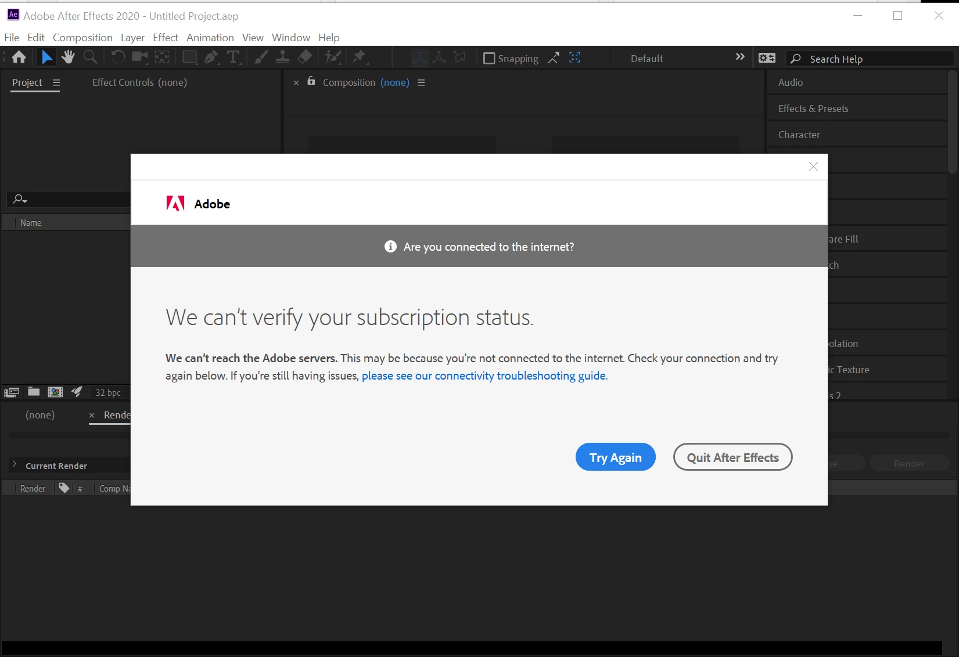959x657 pixels.
Task: Click the Create New Composition icon
Action: click(x=55, y=392)
